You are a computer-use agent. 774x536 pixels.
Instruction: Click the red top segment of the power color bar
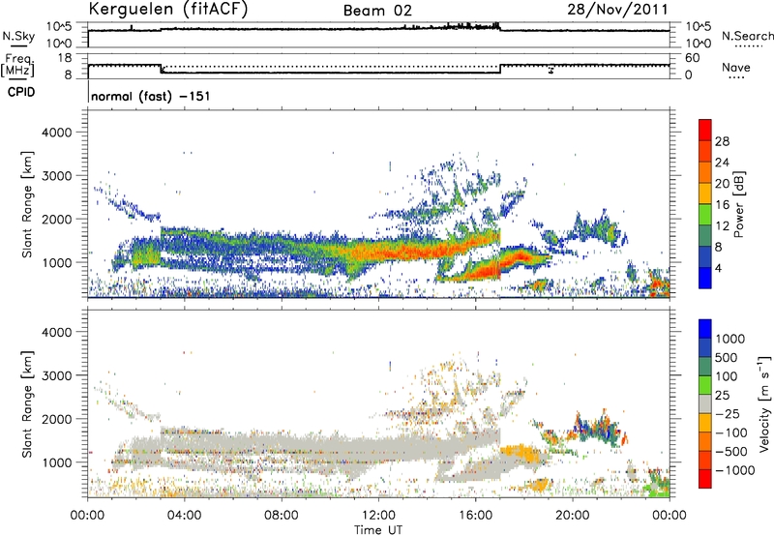point(705,131)
